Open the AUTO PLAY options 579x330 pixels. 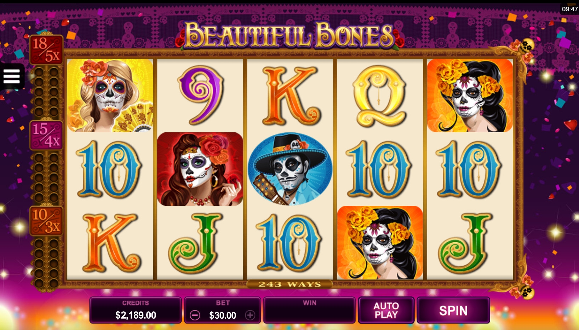pos(386,311)
